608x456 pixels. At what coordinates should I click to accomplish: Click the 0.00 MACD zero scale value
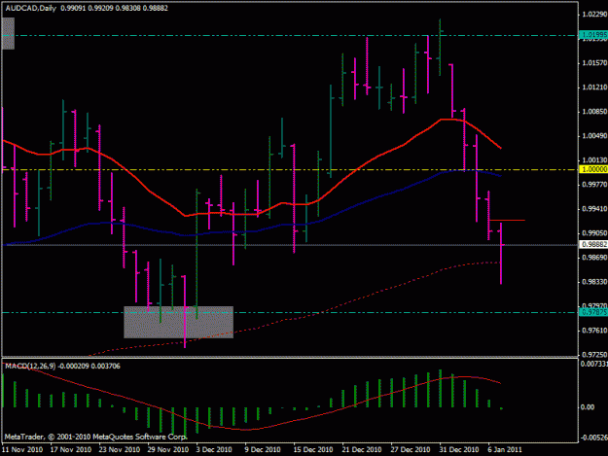click(x=588, y=407)
